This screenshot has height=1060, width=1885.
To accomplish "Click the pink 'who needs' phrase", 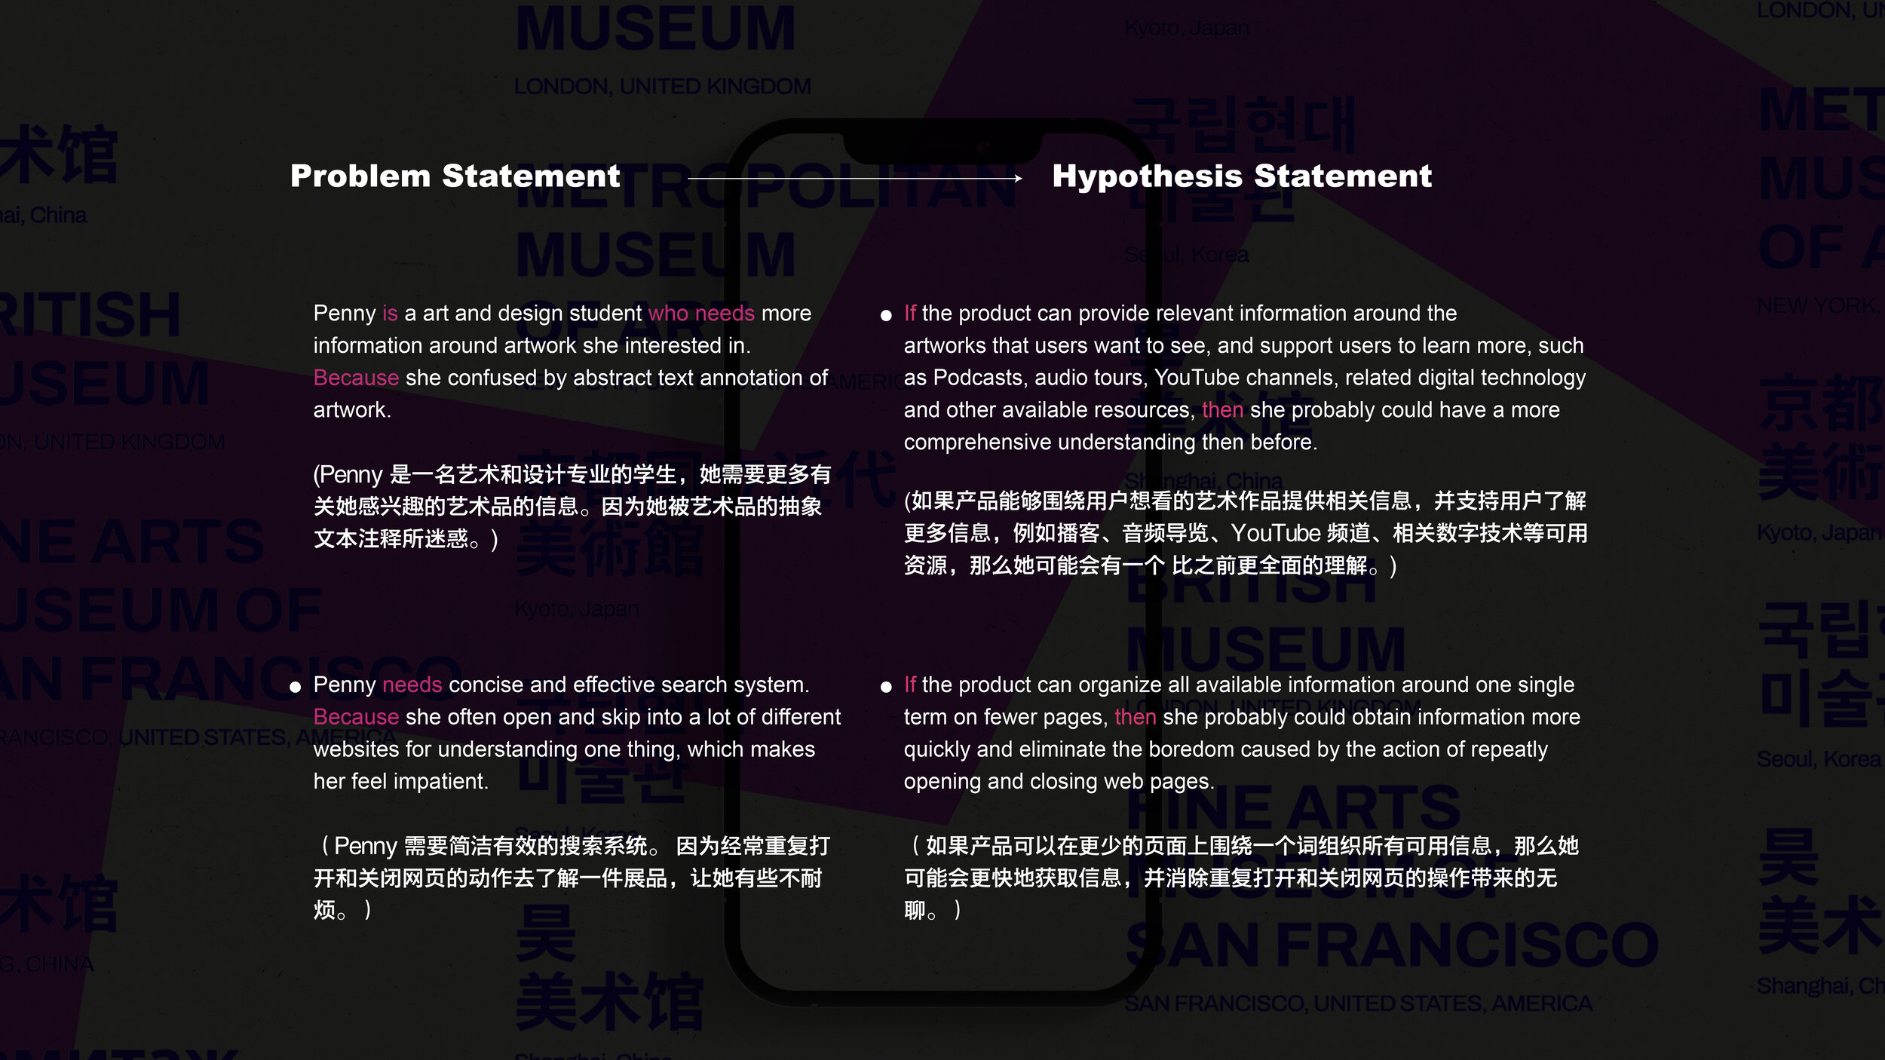I will pyautogui.click(x=700, y=313).
